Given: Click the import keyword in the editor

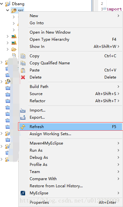Looking at the screenshot, I should pyautogui.click(x=114, y=9).
